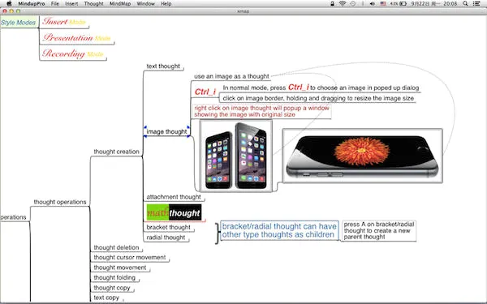Image resolution: width=487 pixels, height=304 pixels.
Task: Open the File menu
Action: 55,4
